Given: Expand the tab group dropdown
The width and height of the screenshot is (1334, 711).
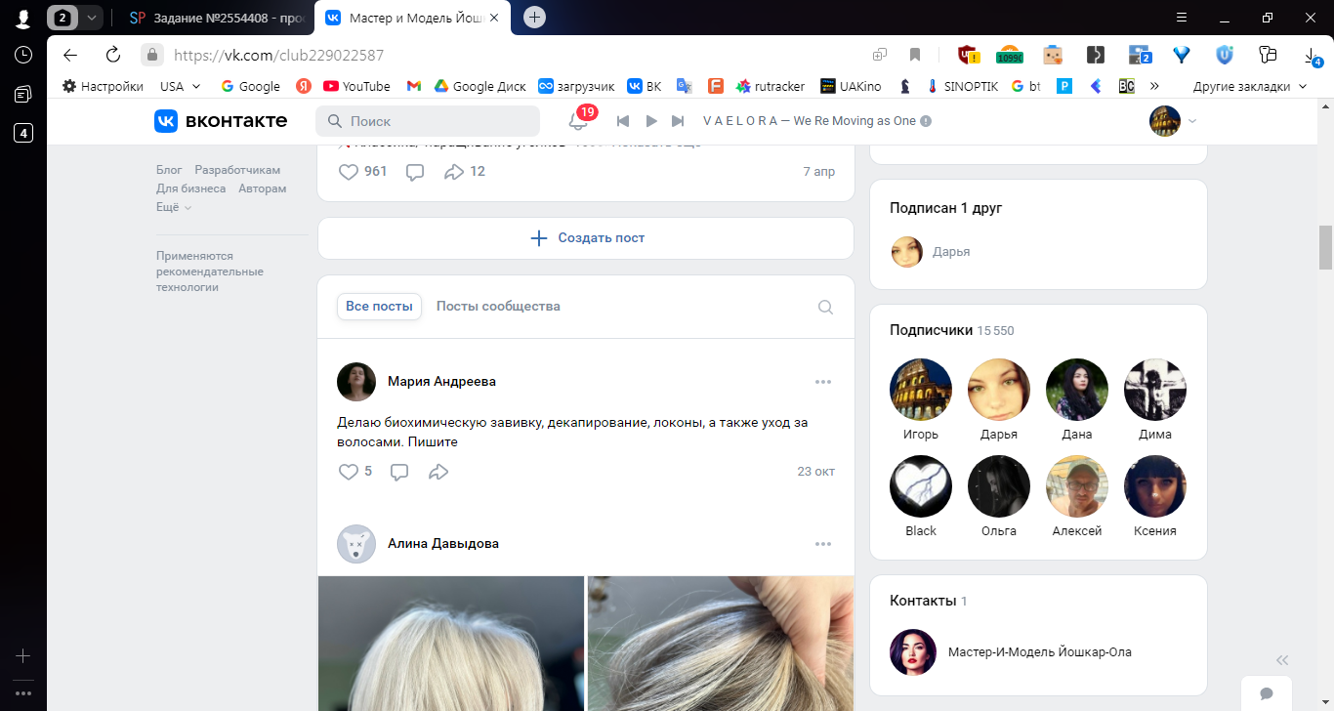Looking at the screenshot, I should coord(91,18).
